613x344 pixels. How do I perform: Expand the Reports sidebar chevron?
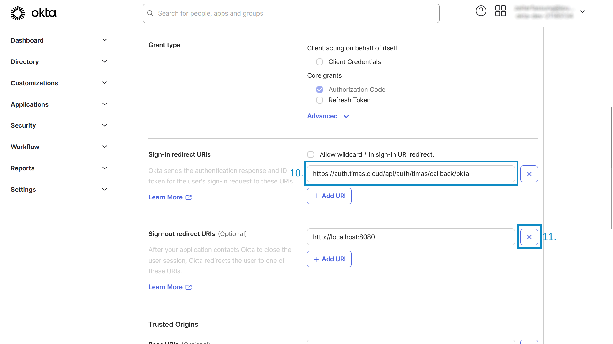coord(104,168)
